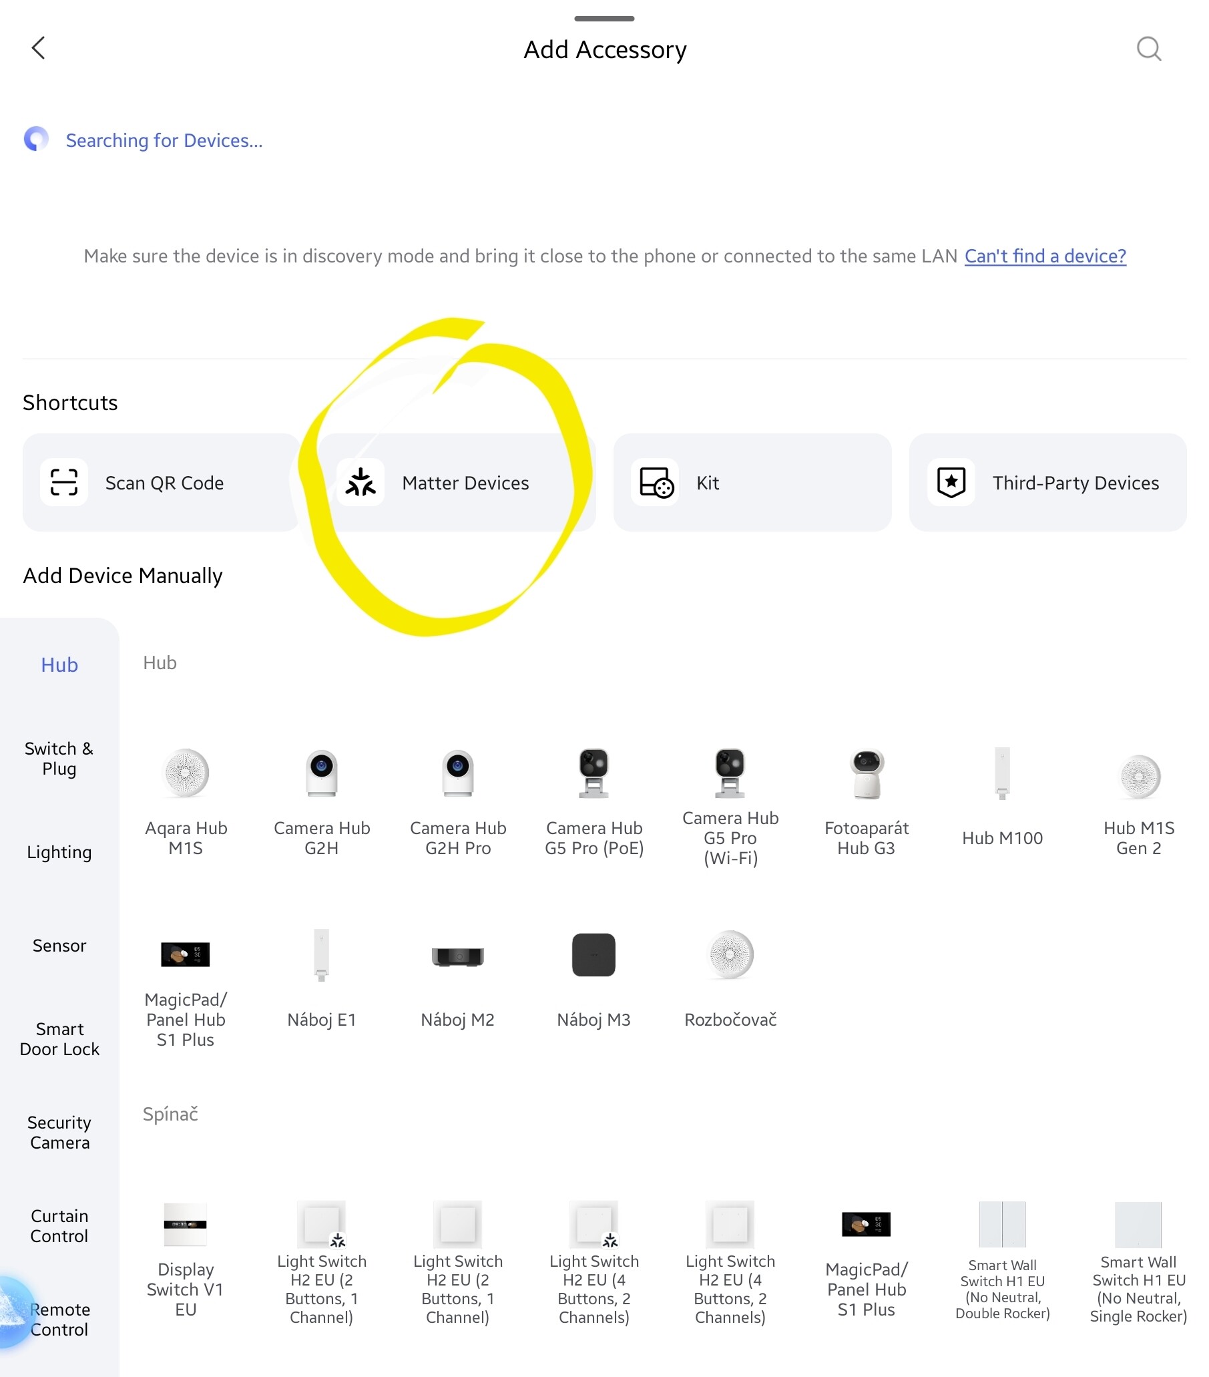Open the search magnifier icon

click(1148, 49)
